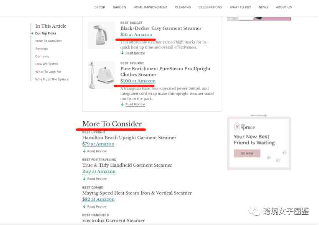Jump to More To Consider in sidebar
Screen dimensions: 319x225
point(48,41)
